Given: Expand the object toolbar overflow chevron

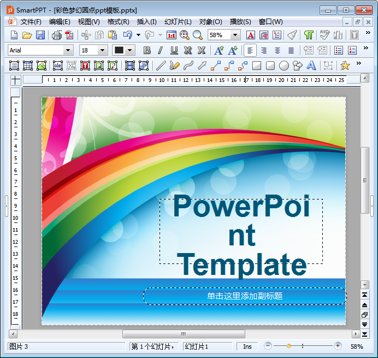Looking at the screenshot, I should 359,63.
